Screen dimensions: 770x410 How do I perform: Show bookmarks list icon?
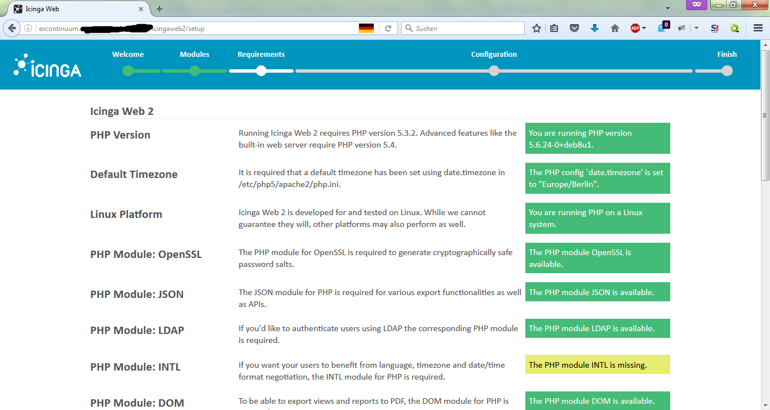(554, 28)
